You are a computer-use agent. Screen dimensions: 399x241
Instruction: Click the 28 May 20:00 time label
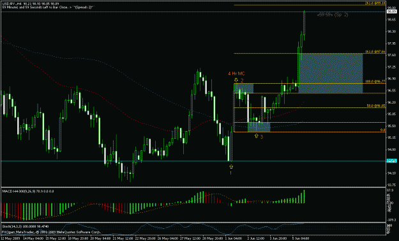[x=213, y=238]
